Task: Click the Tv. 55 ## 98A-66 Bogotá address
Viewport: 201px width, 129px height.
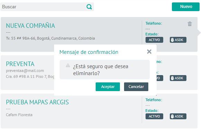Action: pos(50,38)
